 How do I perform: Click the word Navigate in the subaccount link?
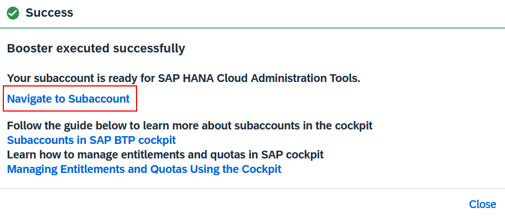point(30,99)
